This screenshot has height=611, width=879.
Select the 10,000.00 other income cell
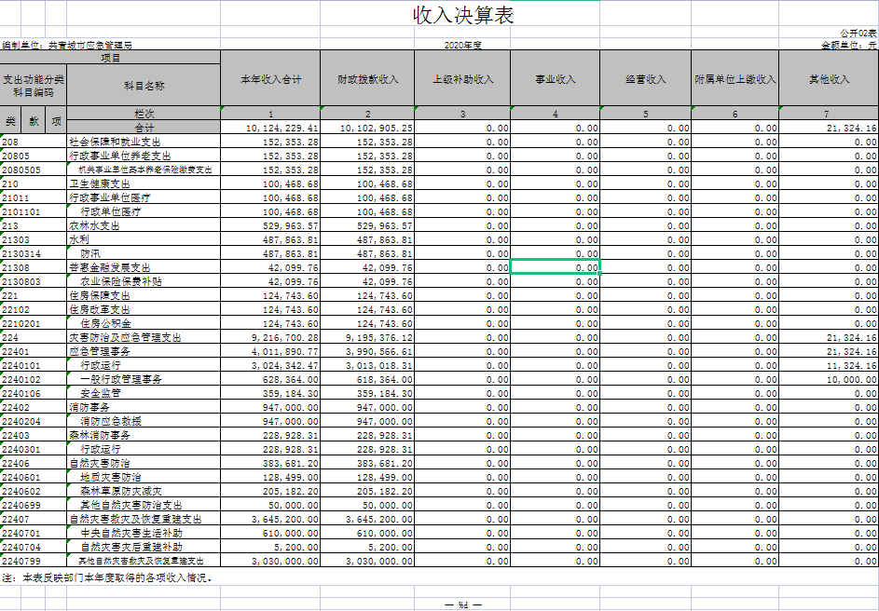[829, 379]
